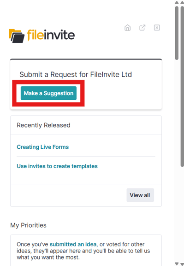Click the Recently Released section header

tap(43, 125)
